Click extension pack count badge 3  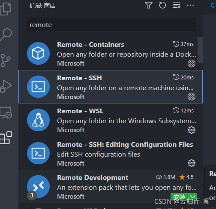32,195
